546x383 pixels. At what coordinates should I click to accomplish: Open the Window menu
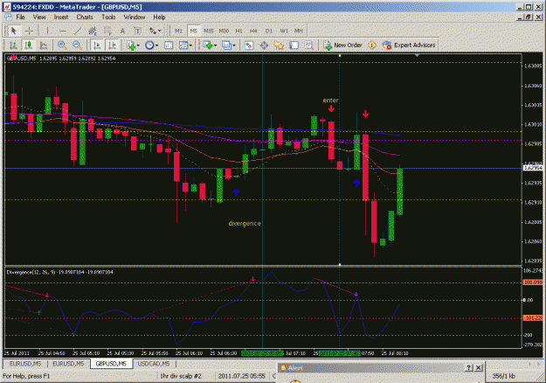(134, 17)
